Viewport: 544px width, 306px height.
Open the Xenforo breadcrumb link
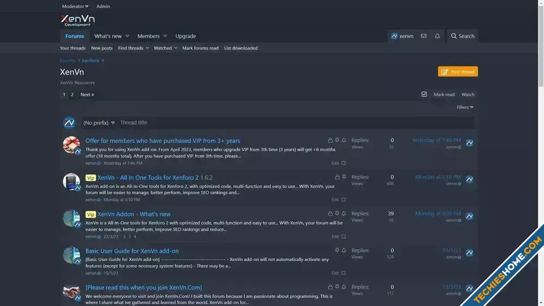[x=90, y=60]
